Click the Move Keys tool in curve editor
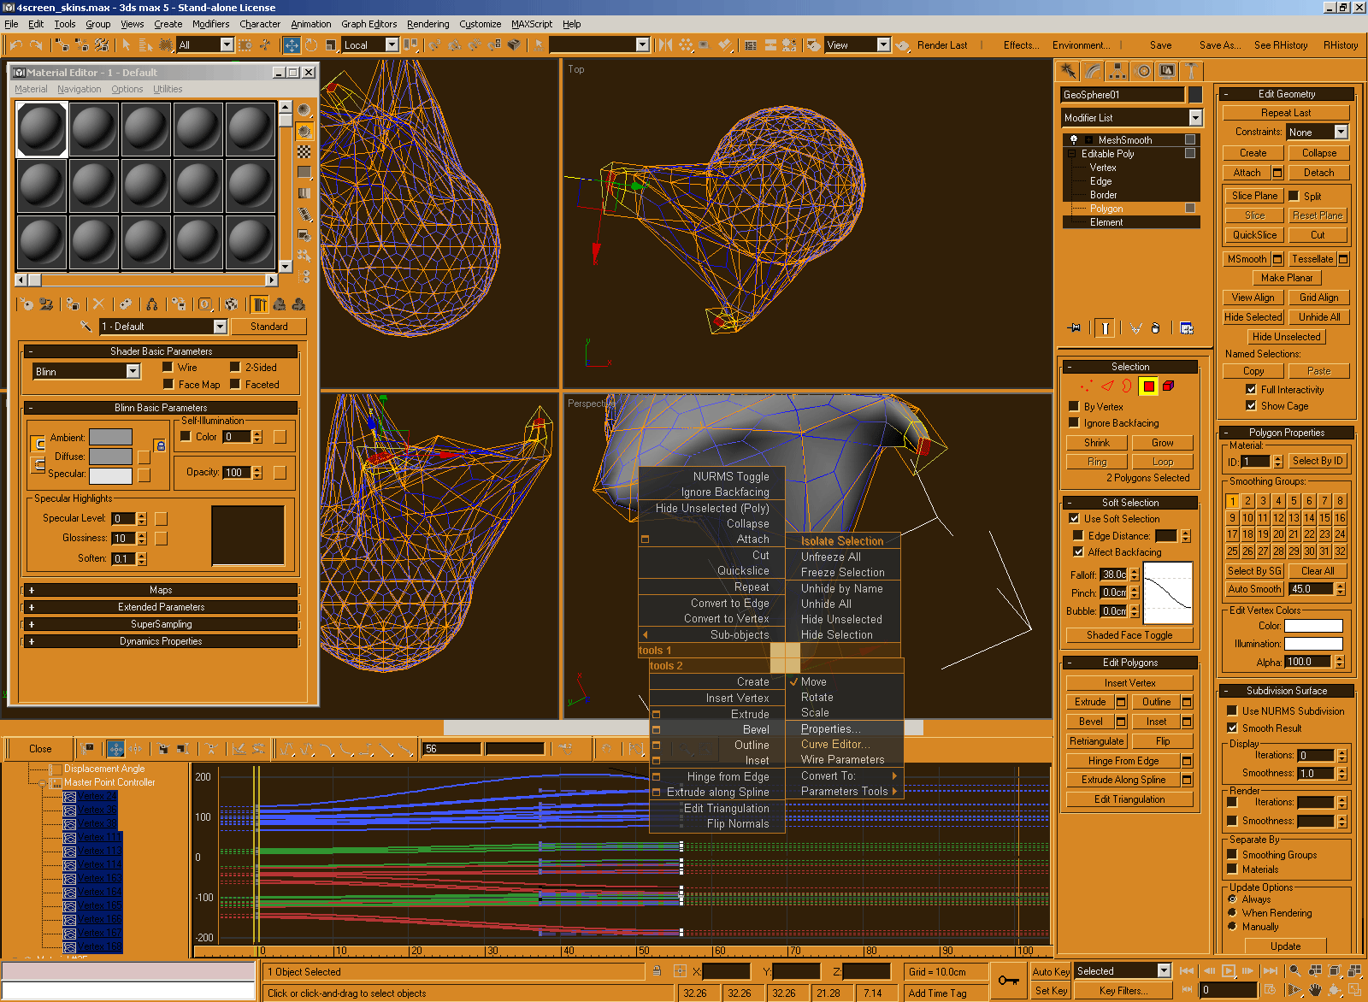This screenshot has width=1368, height=1002. 116,748
